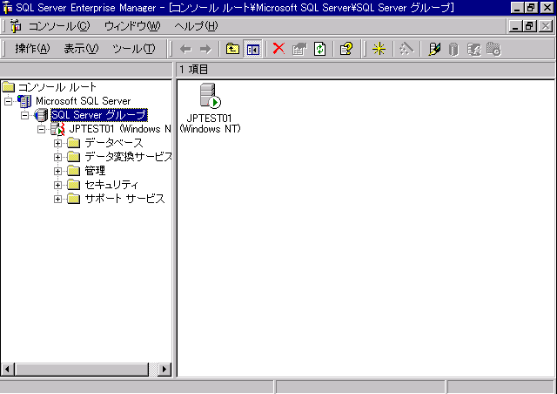The height and width of the screenshot is (394, 557).
Task: Click SQL Server グループ group icon
Action: pyautogui.click(x=41, y=115)
